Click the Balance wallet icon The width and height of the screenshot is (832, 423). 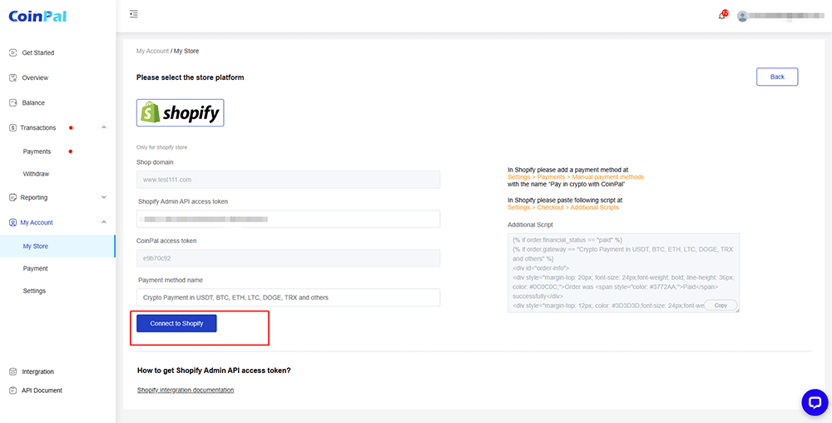coord(13,102)
